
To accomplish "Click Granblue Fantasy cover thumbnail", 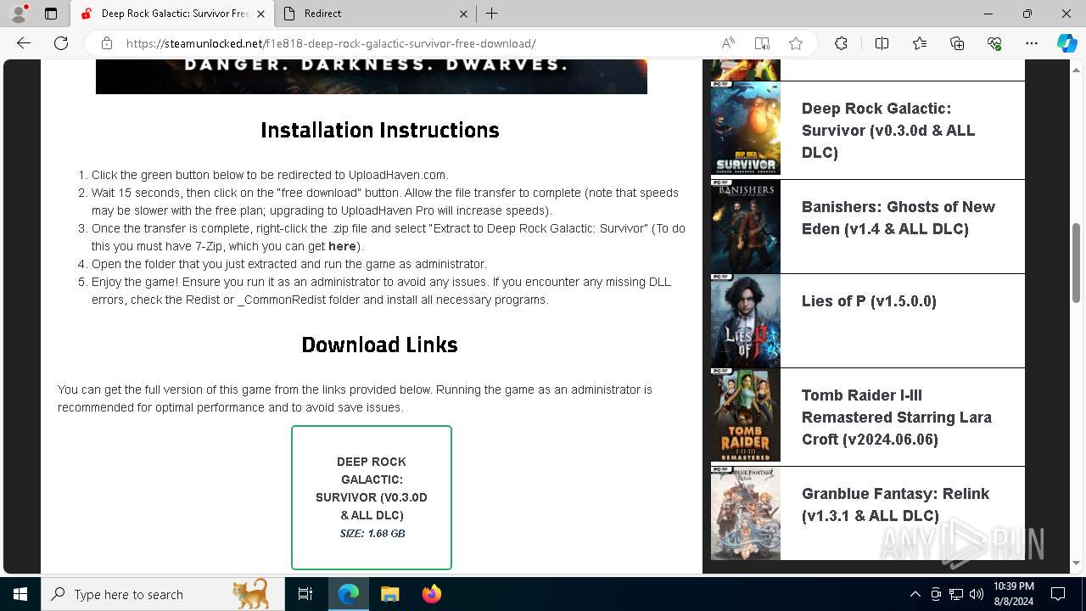I will [x=746, y=513].
